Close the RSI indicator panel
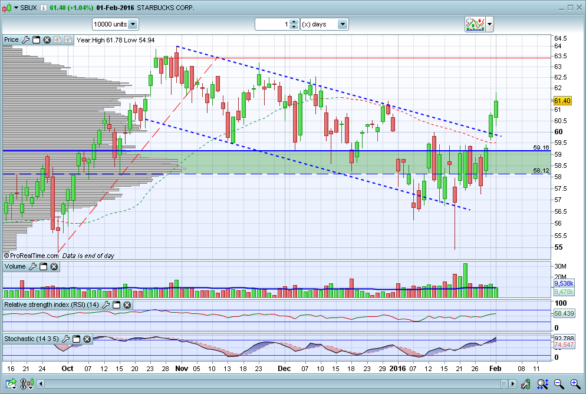The width and height of the screenshot is (586, 394). click(x=127, y=304)
